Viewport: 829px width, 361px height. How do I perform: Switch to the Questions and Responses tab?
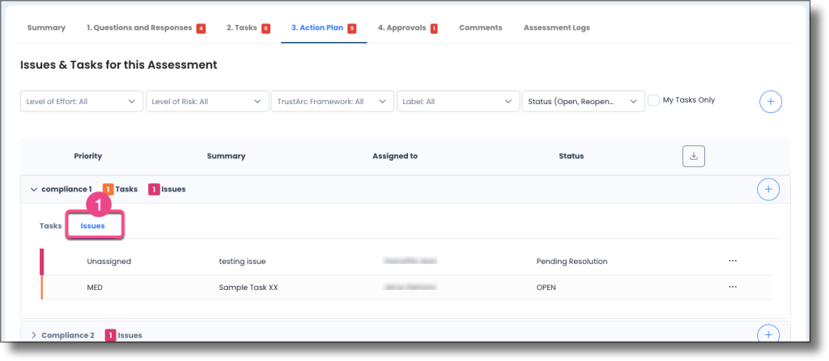(140, 27)
